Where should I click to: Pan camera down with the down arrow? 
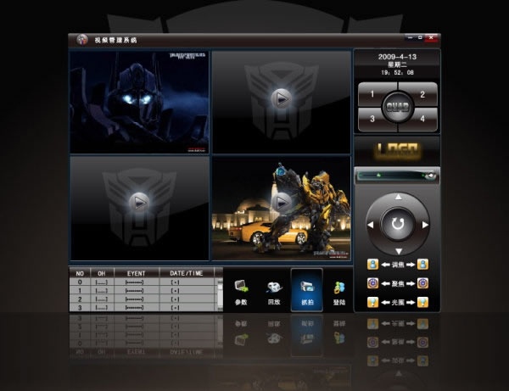tap(399, 251)
